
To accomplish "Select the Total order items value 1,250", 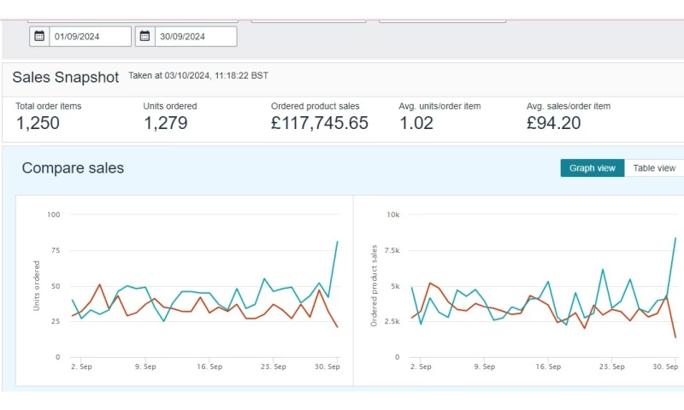I will pos(39,123).
